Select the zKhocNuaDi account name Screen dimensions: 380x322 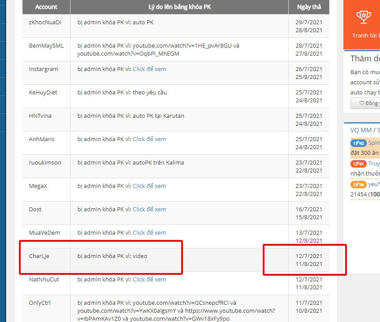coord(45,22)
